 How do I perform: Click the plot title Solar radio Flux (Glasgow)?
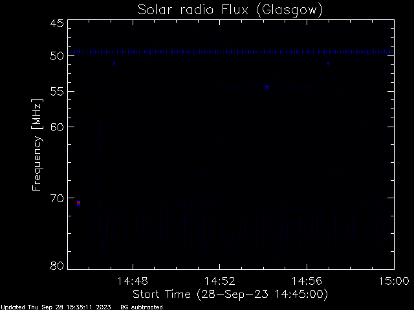tap(230, 10)
